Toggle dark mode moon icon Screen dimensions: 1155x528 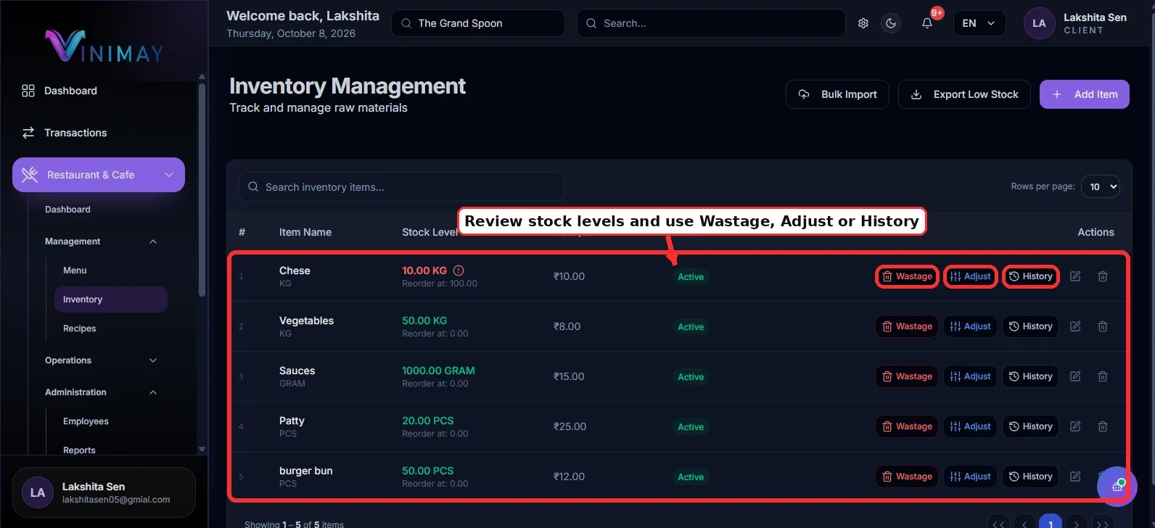tap(891, 23)
